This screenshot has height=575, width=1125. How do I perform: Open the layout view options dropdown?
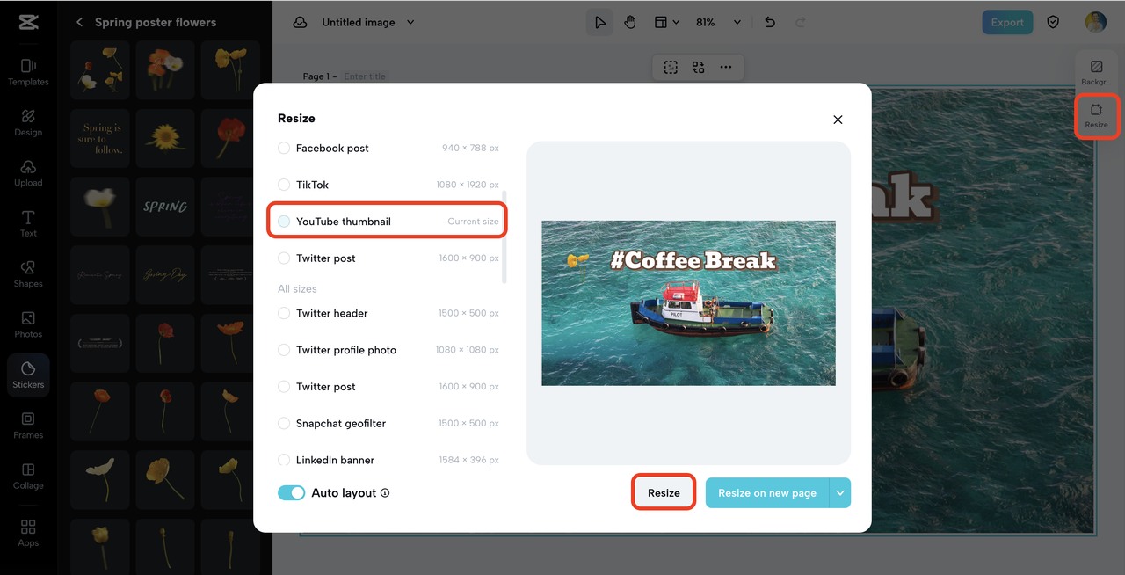tap(667, 22)
